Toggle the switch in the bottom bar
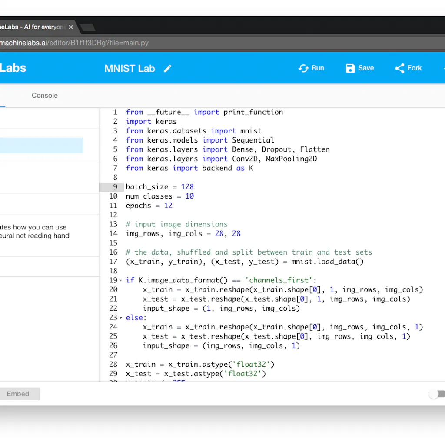 [x=436, y=394]
